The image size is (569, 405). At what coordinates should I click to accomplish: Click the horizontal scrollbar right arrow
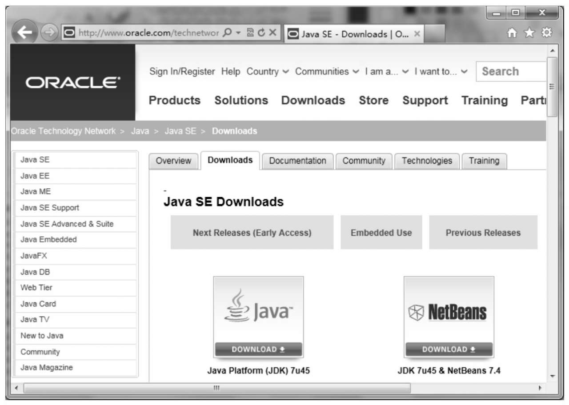(x=540, y=388)
